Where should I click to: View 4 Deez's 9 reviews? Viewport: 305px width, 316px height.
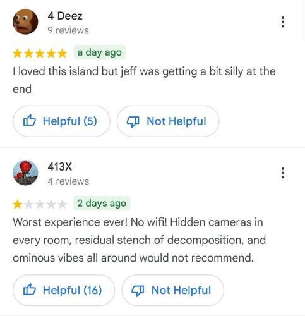pos(68,30)
